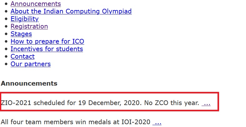Click the bold Announcements section heading
246x127 pixels.
29,84
